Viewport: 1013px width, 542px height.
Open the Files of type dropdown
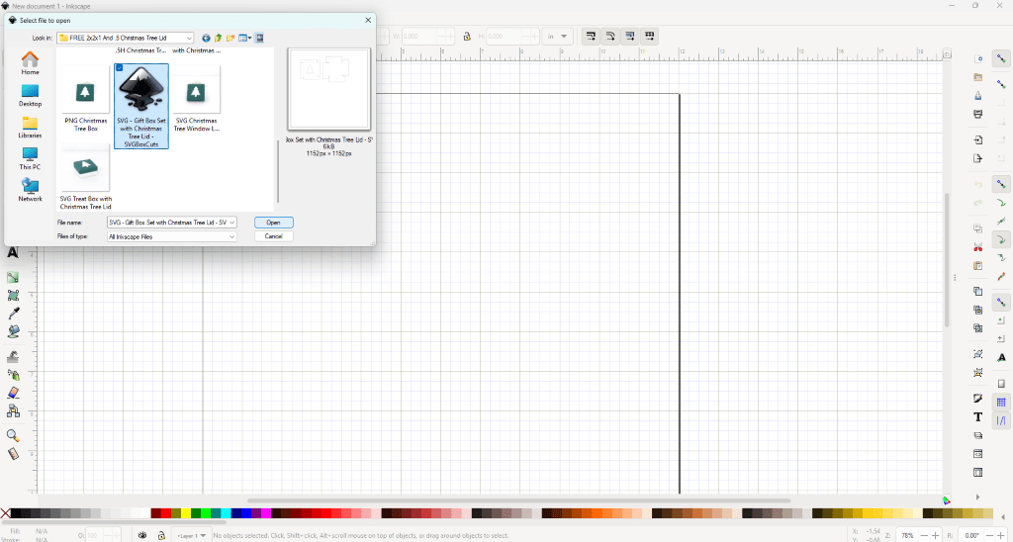coord(232,236)
